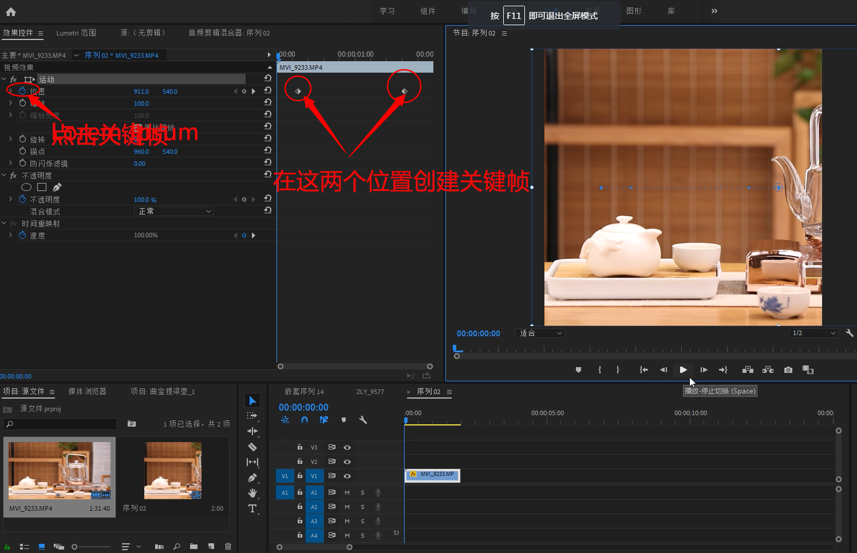Select the Selection tool arrow
Viewport: 857px width, 553px height.
(x=252, y=400)
